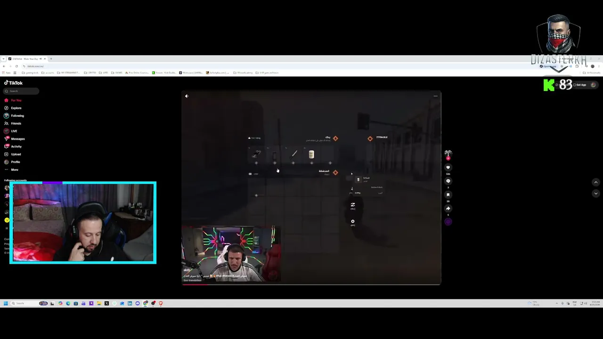Click the Get App button

(x=580, y=85)
